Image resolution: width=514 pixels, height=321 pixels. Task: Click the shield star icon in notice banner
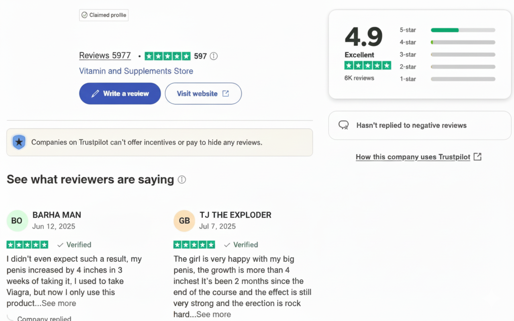pos(19,142)
